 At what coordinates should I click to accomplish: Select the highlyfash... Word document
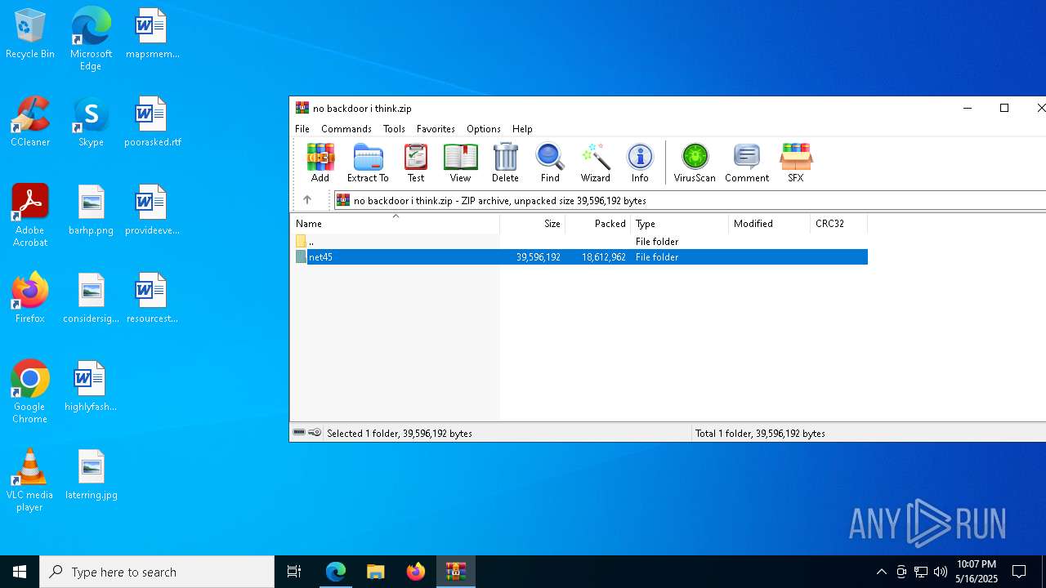tap(91, 387)
